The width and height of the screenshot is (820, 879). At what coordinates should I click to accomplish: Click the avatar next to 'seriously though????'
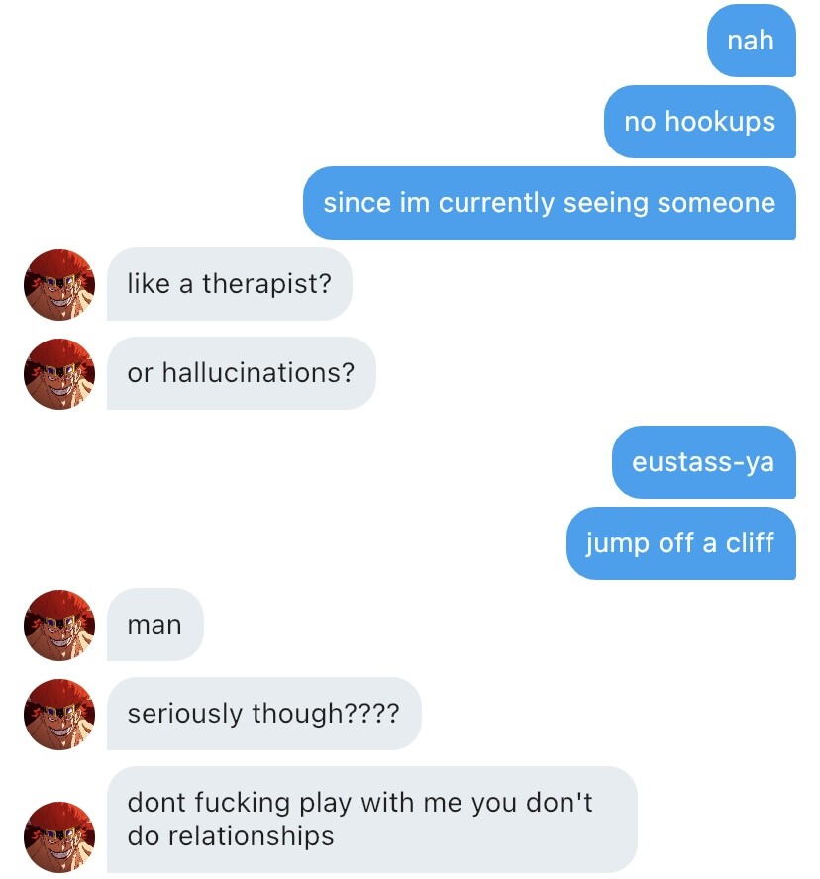[58, 715]
